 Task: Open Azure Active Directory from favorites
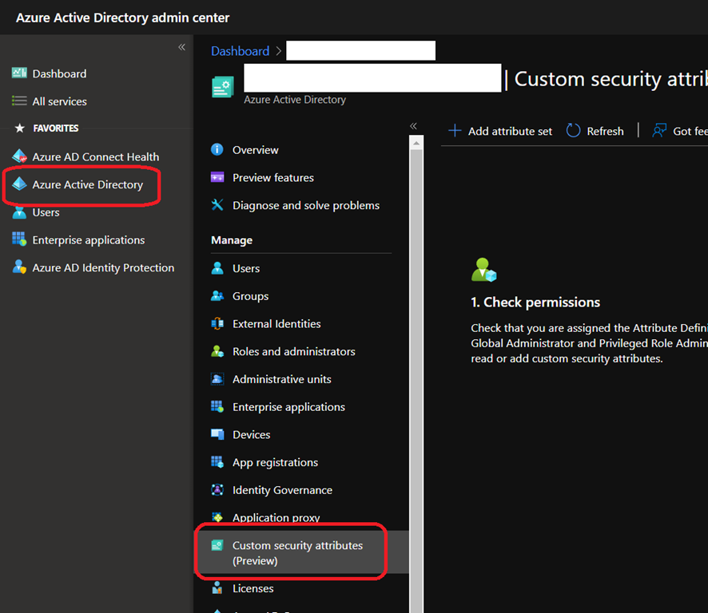[87, 184]
